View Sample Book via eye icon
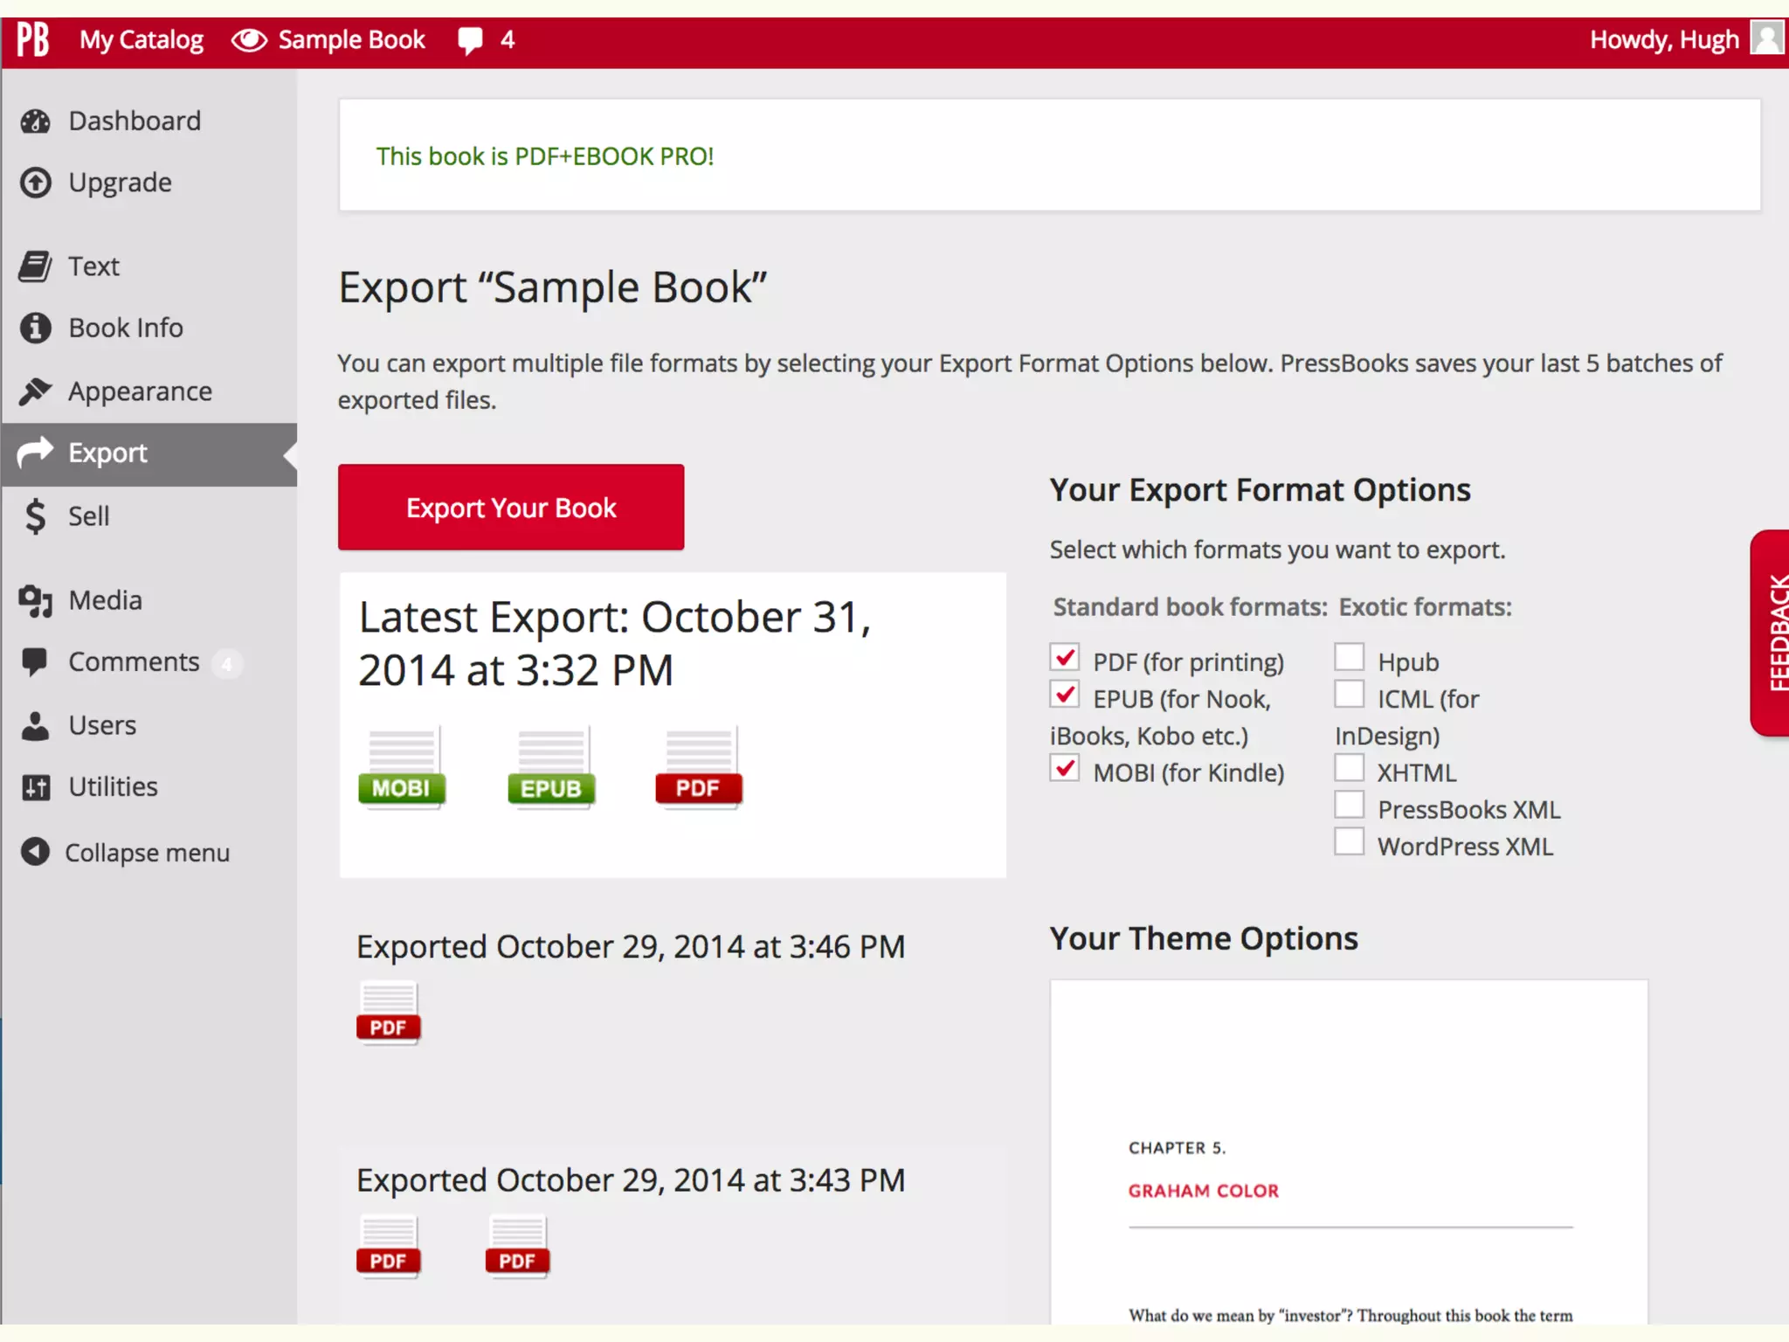The width and height of the screenshot is (1789, 1342). [x=249, y=40]
